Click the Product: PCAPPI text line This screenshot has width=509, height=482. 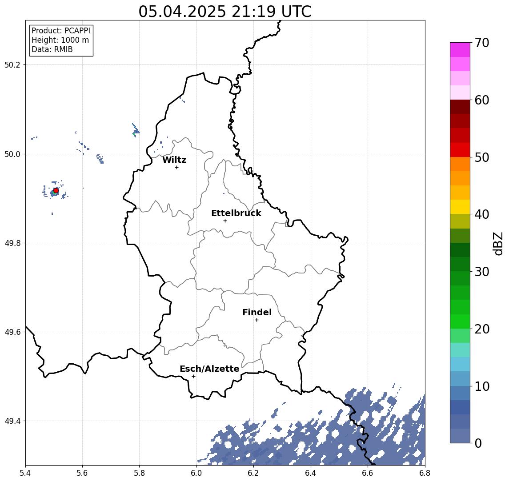tap(61, 31)
